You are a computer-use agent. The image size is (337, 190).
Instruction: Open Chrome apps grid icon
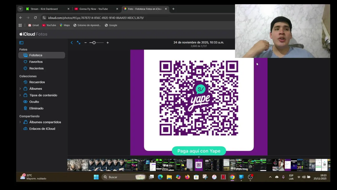[x=20, y=25]
